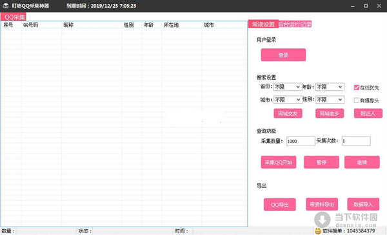
Task: Click the 状态 status bar label
Action: point(85,230)
